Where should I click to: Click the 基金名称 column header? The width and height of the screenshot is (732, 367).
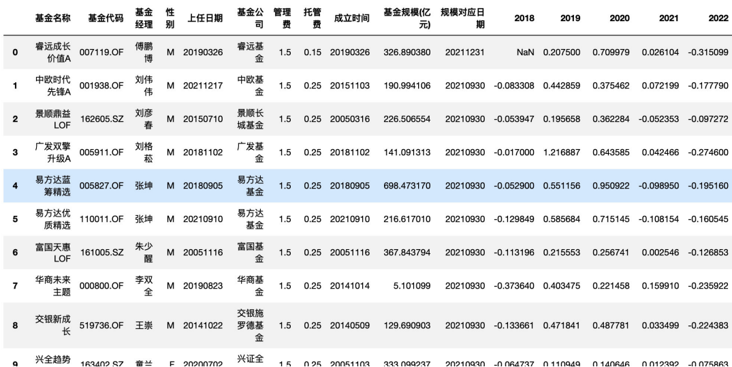click(x=52, y=18)
